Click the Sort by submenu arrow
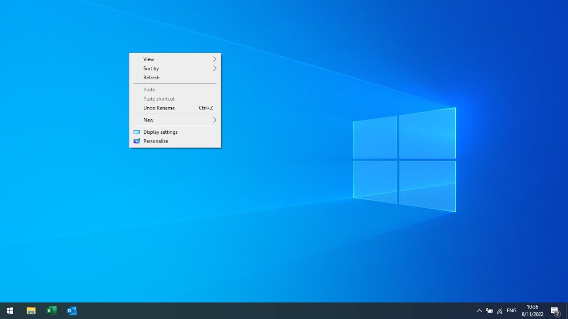Screen dimensions: 568x319 coord(215,68)
